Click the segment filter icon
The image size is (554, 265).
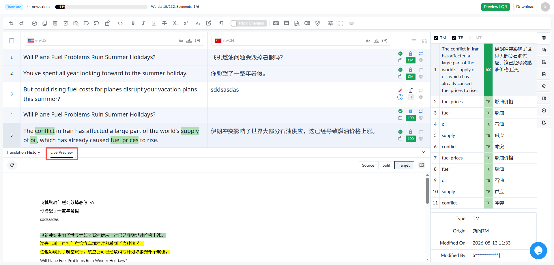[414, 41]
